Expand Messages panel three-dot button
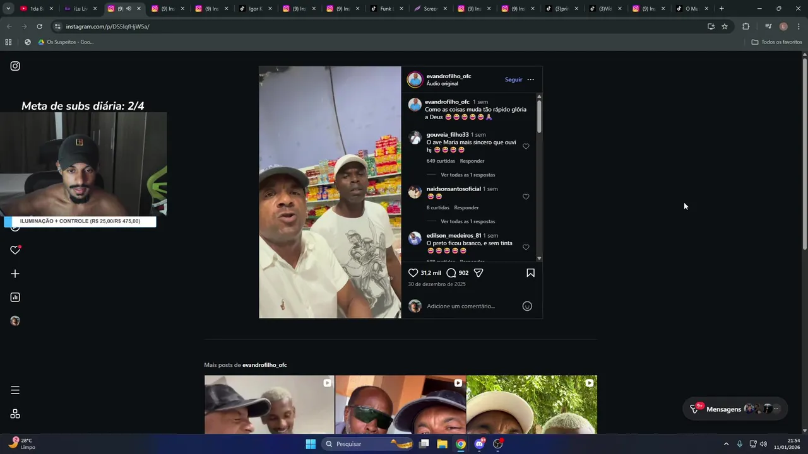The width and height of the screenshot is (808, 454). 776,409
